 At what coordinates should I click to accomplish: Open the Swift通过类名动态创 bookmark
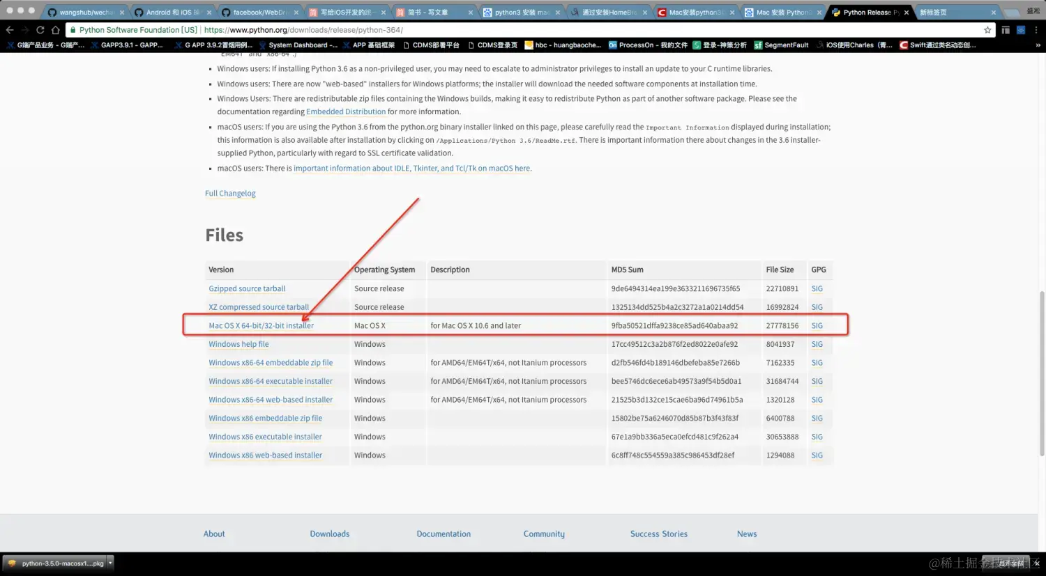pos(938,45)
